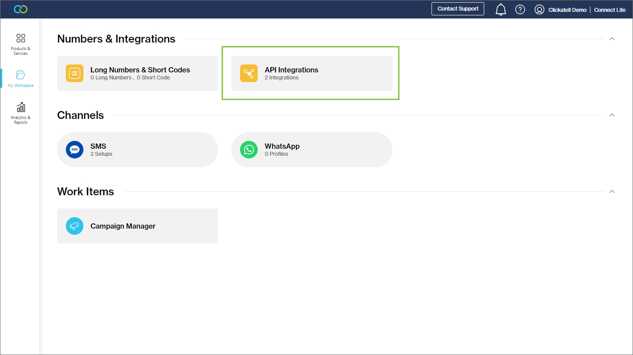The image size is (633, 355).
Task: Click the API Integrations orange icon
Action: (x=249, y=73)
